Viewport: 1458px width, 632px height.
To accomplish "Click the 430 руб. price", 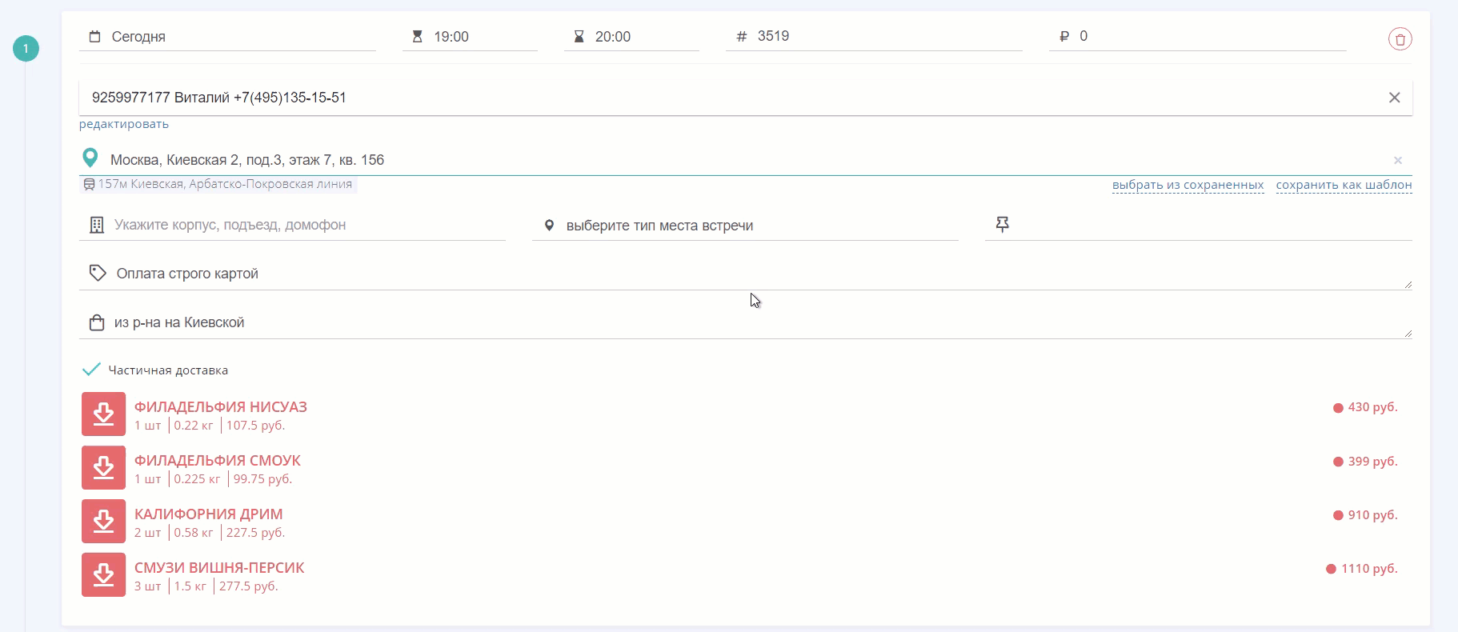I will point(1372,407).
